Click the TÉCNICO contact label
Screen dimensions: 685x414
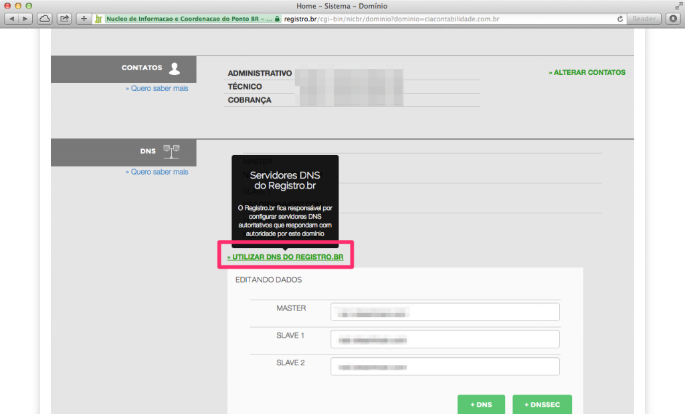tap(245, 86)
